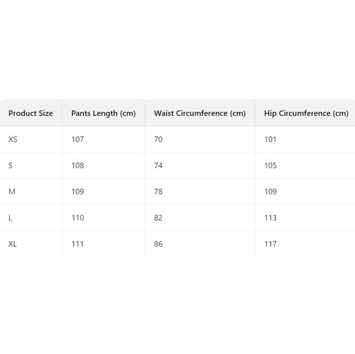The height and width of the screenshot is (354, 355).
Task: Select the L size cell
Action: (10, 218)
